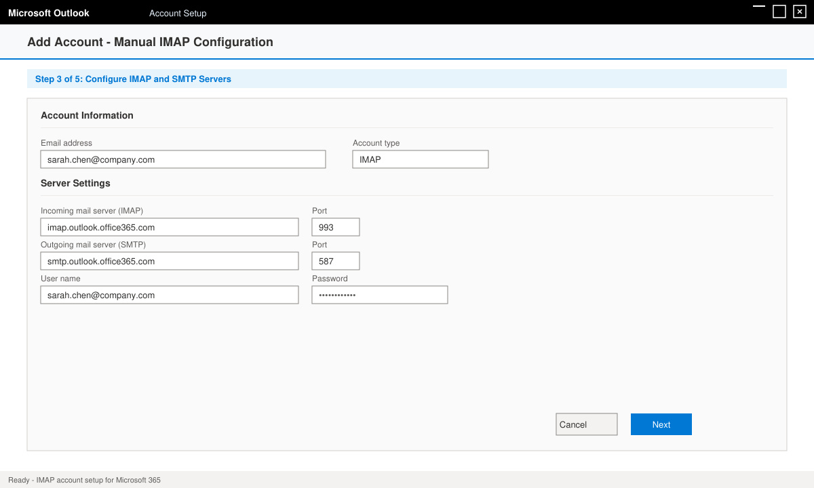The image size is (814, 488).
Task: Click the Account Setup title text
Action: [178, 13]
